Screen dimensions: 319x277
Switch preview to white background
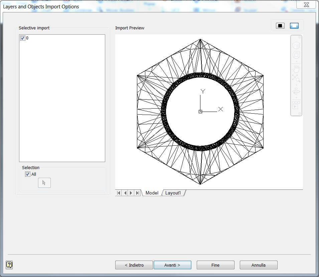point(294,26)
